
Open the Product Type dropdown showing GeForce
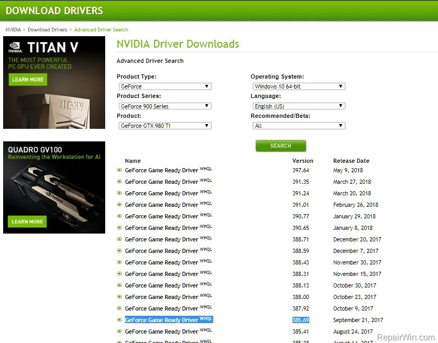coord(165,86)
